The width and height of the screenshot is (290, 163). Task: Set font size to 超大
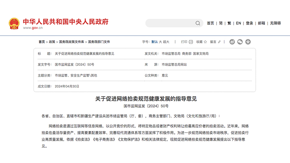click(x=166, y=42)
